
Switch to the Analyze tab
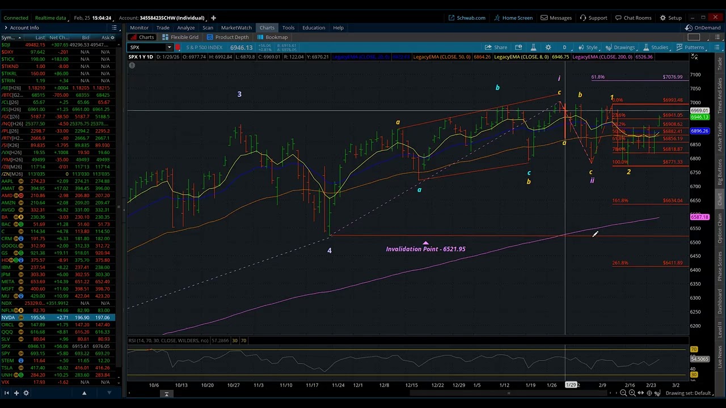tap(185, 28)
